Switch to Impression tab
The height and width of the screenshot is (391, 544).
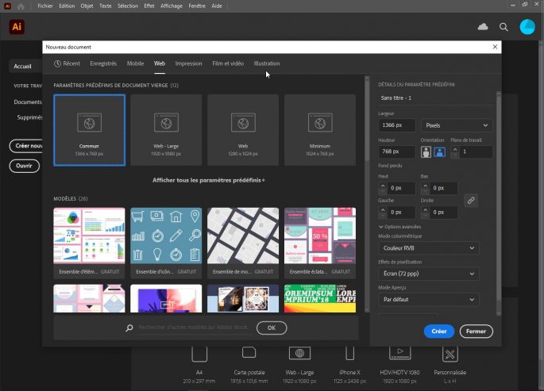[x=188, y=63]
